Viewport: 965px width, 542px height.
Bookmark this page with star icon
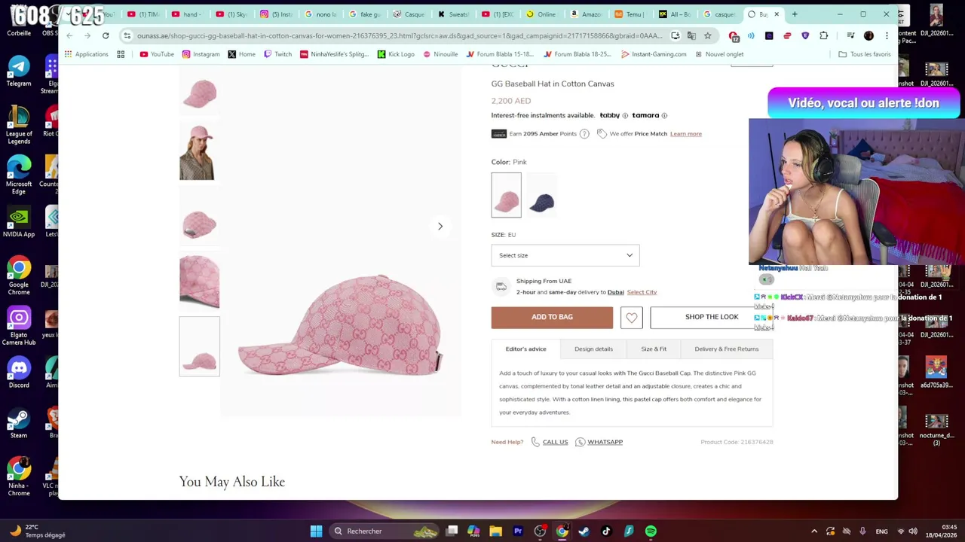click(x=707, y=35)
